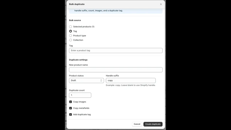Select the 'Selected products (1)' radio option
This screenshot has height=130, width=231.
coord(70,27)
